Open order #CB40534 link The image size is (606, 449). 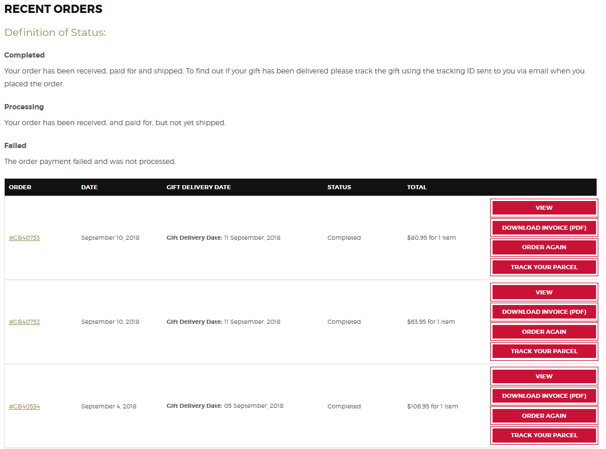point(24,406)
